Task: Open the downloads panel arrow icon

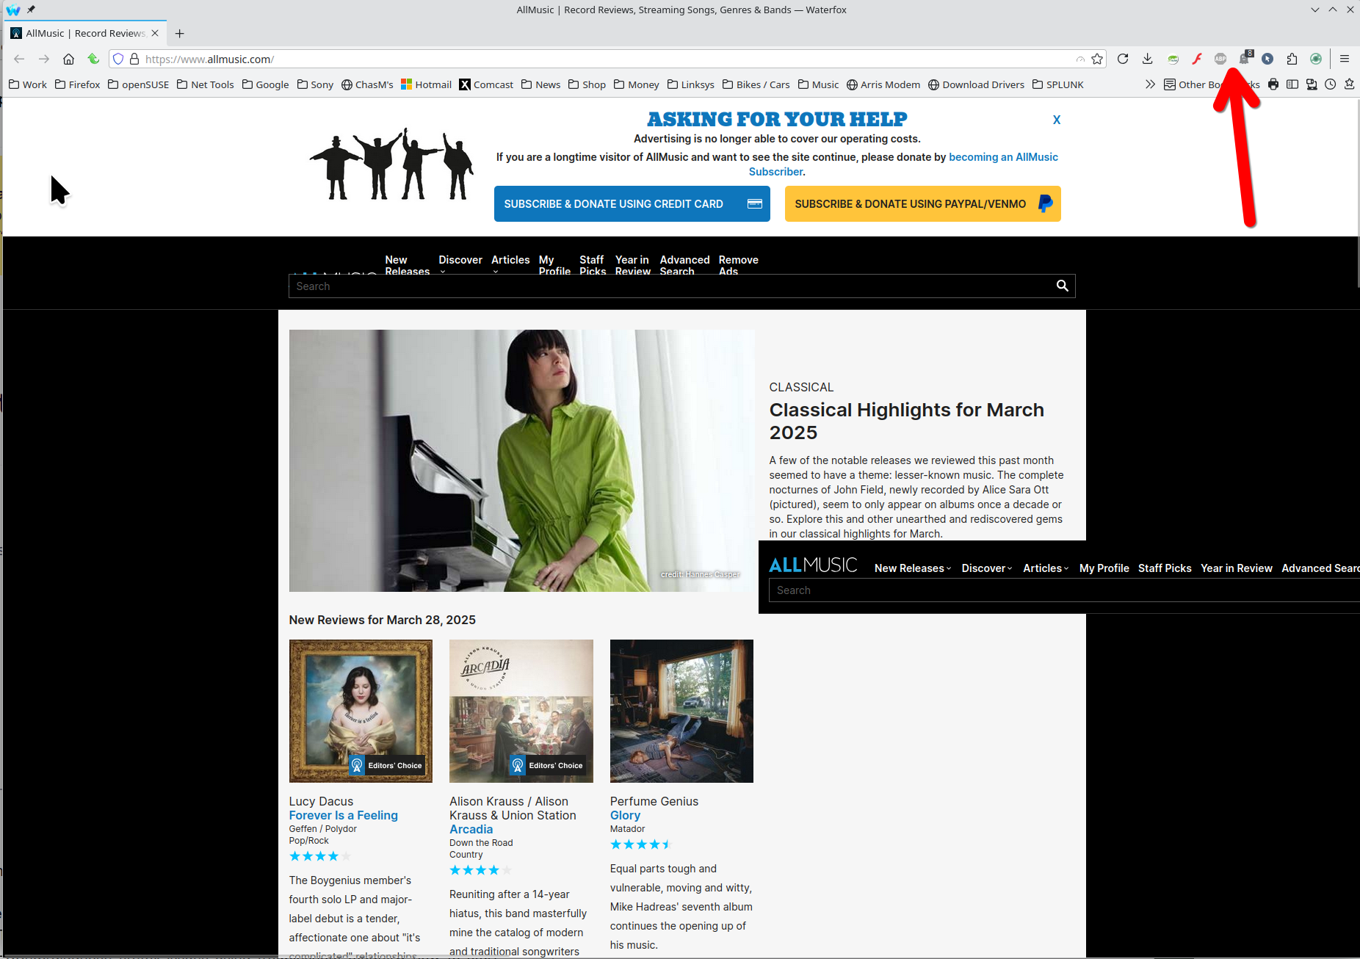Action: 1147,59
